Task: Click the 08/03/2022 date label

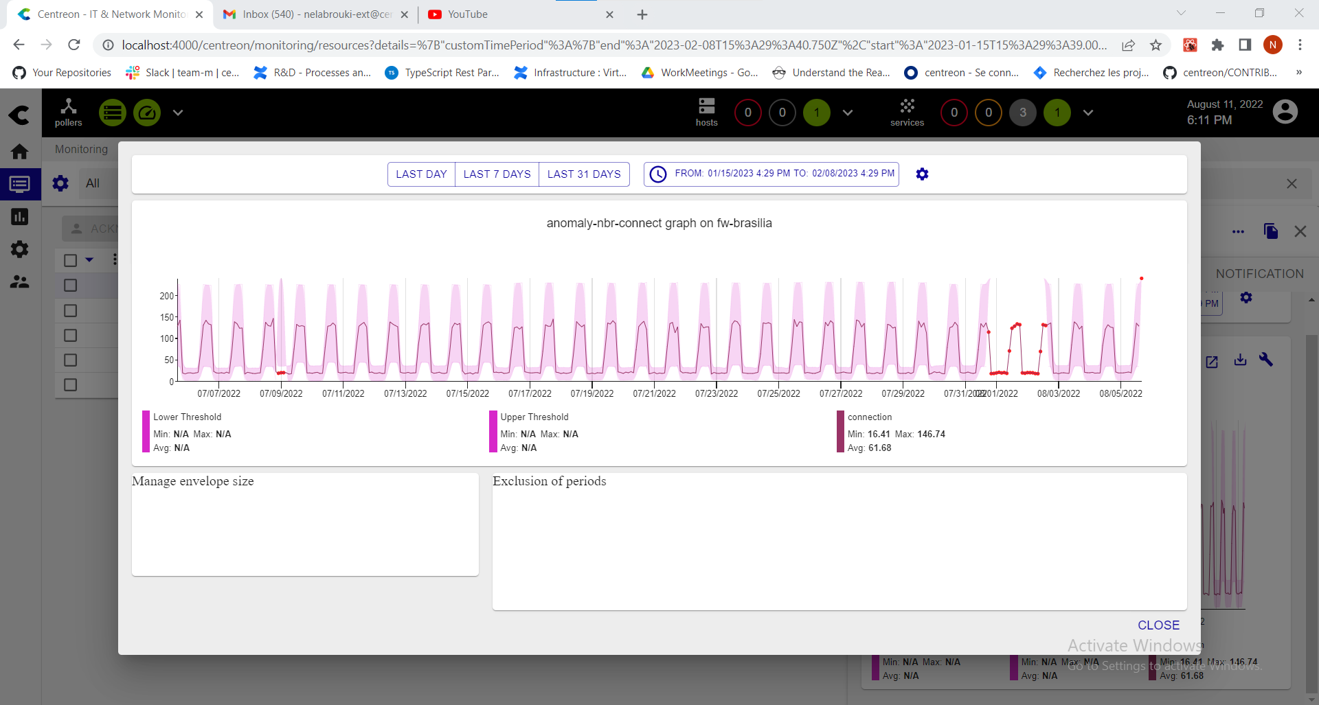Action: (1058, 393)
